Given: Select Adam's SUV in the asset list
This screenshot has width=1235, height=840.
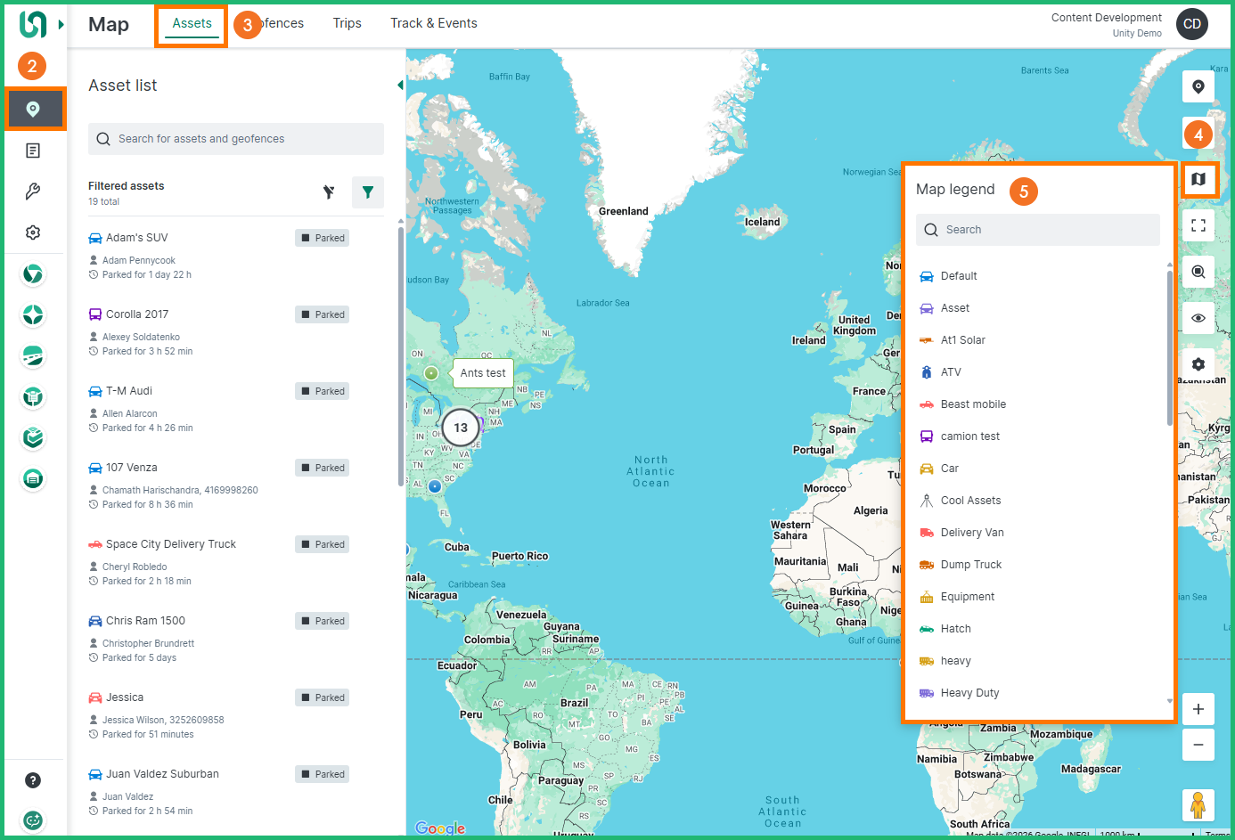Looking at the screenshot, I should (137, 238).
